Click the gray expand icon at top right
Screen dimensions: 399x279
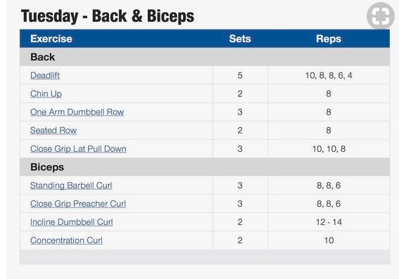381,15
